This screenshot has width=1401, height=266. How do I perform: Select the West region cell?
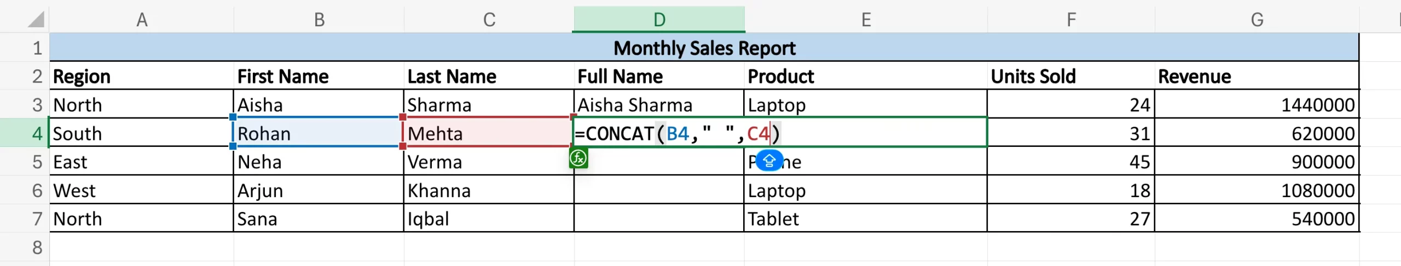click(x=142, y=191)
